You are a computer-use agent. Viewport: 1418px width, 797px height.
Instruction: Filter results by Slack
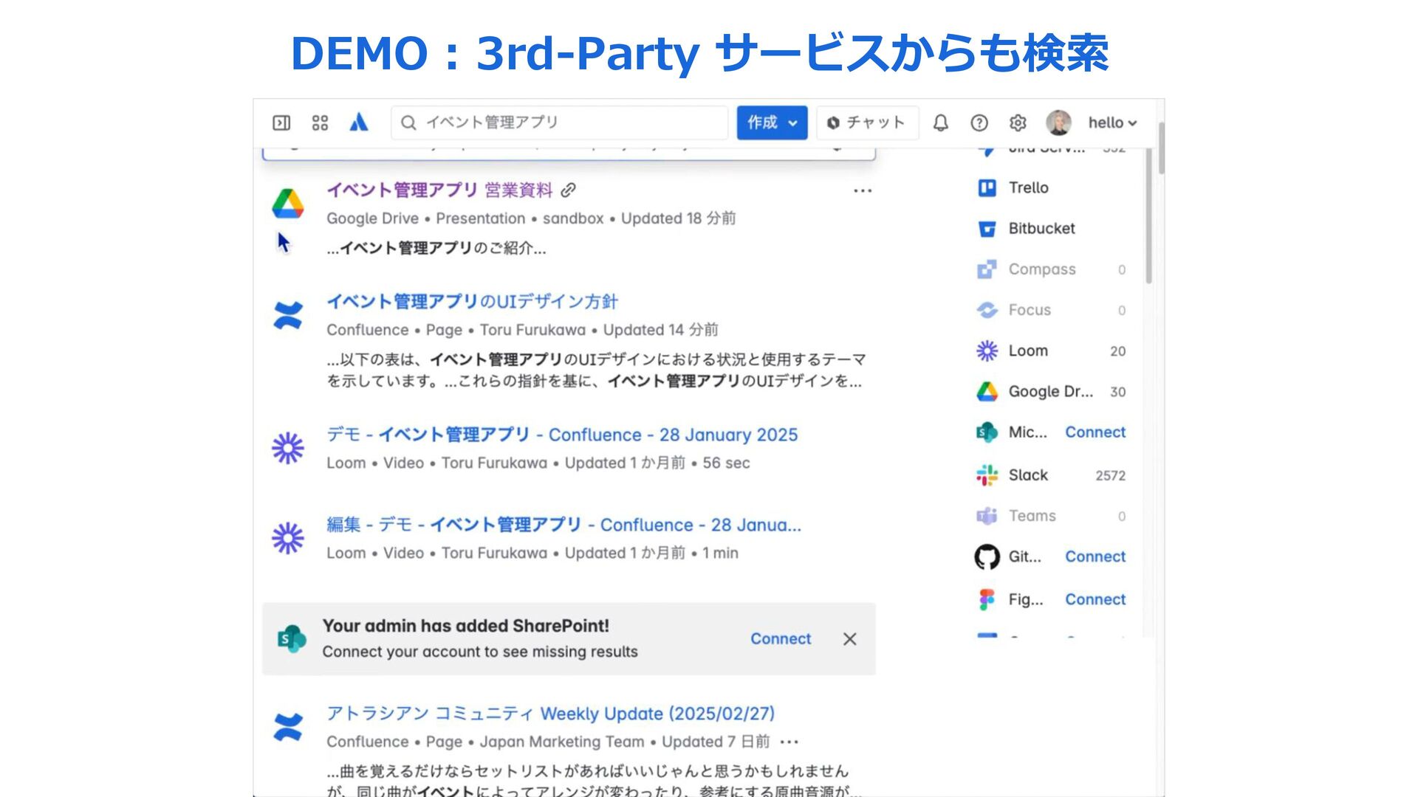click(x=1028, y=475)
